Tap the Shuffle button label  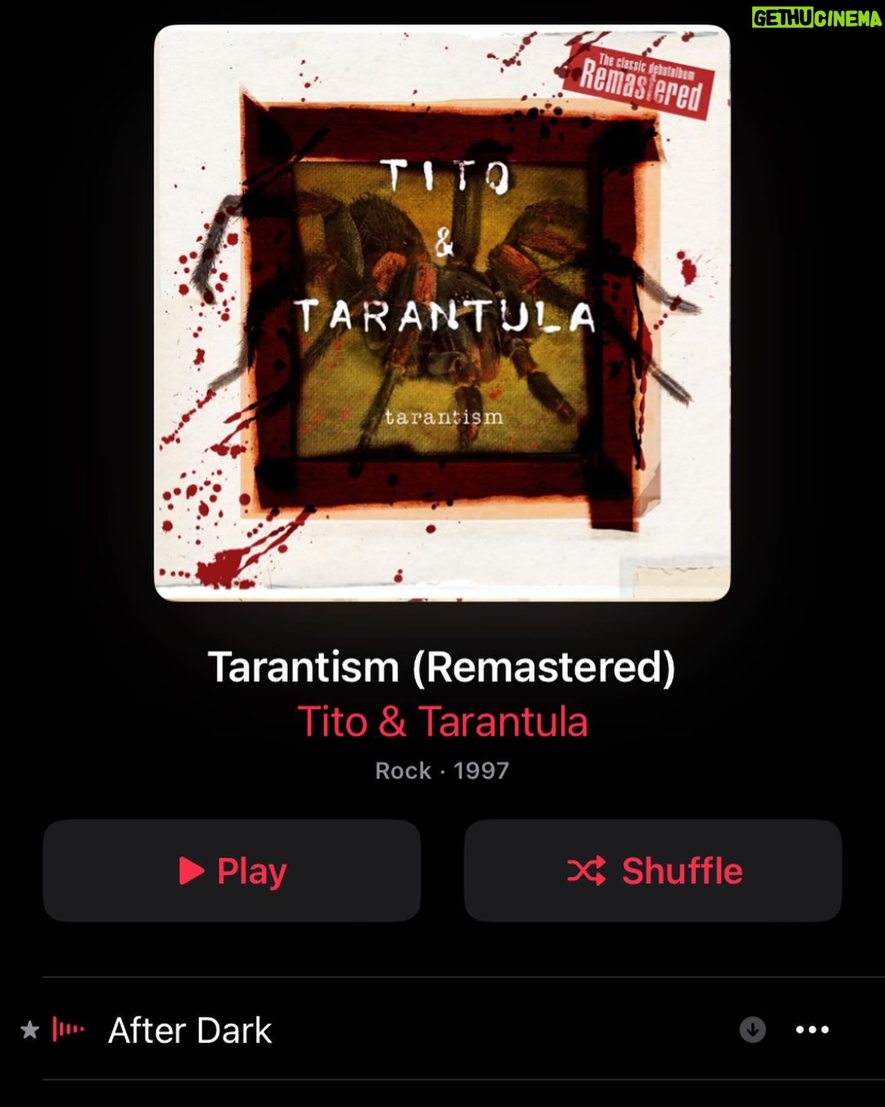(x=682, y=871)
